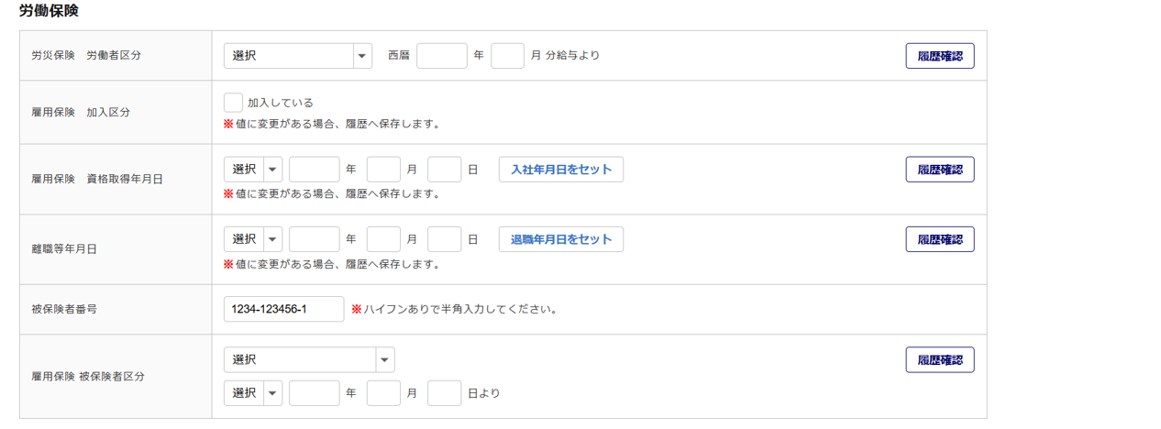Image resolution: width=1161 pixels, height=429 pixels.
Task: Click day field in 離職等年月日 row
Action: tap(444, 239)
